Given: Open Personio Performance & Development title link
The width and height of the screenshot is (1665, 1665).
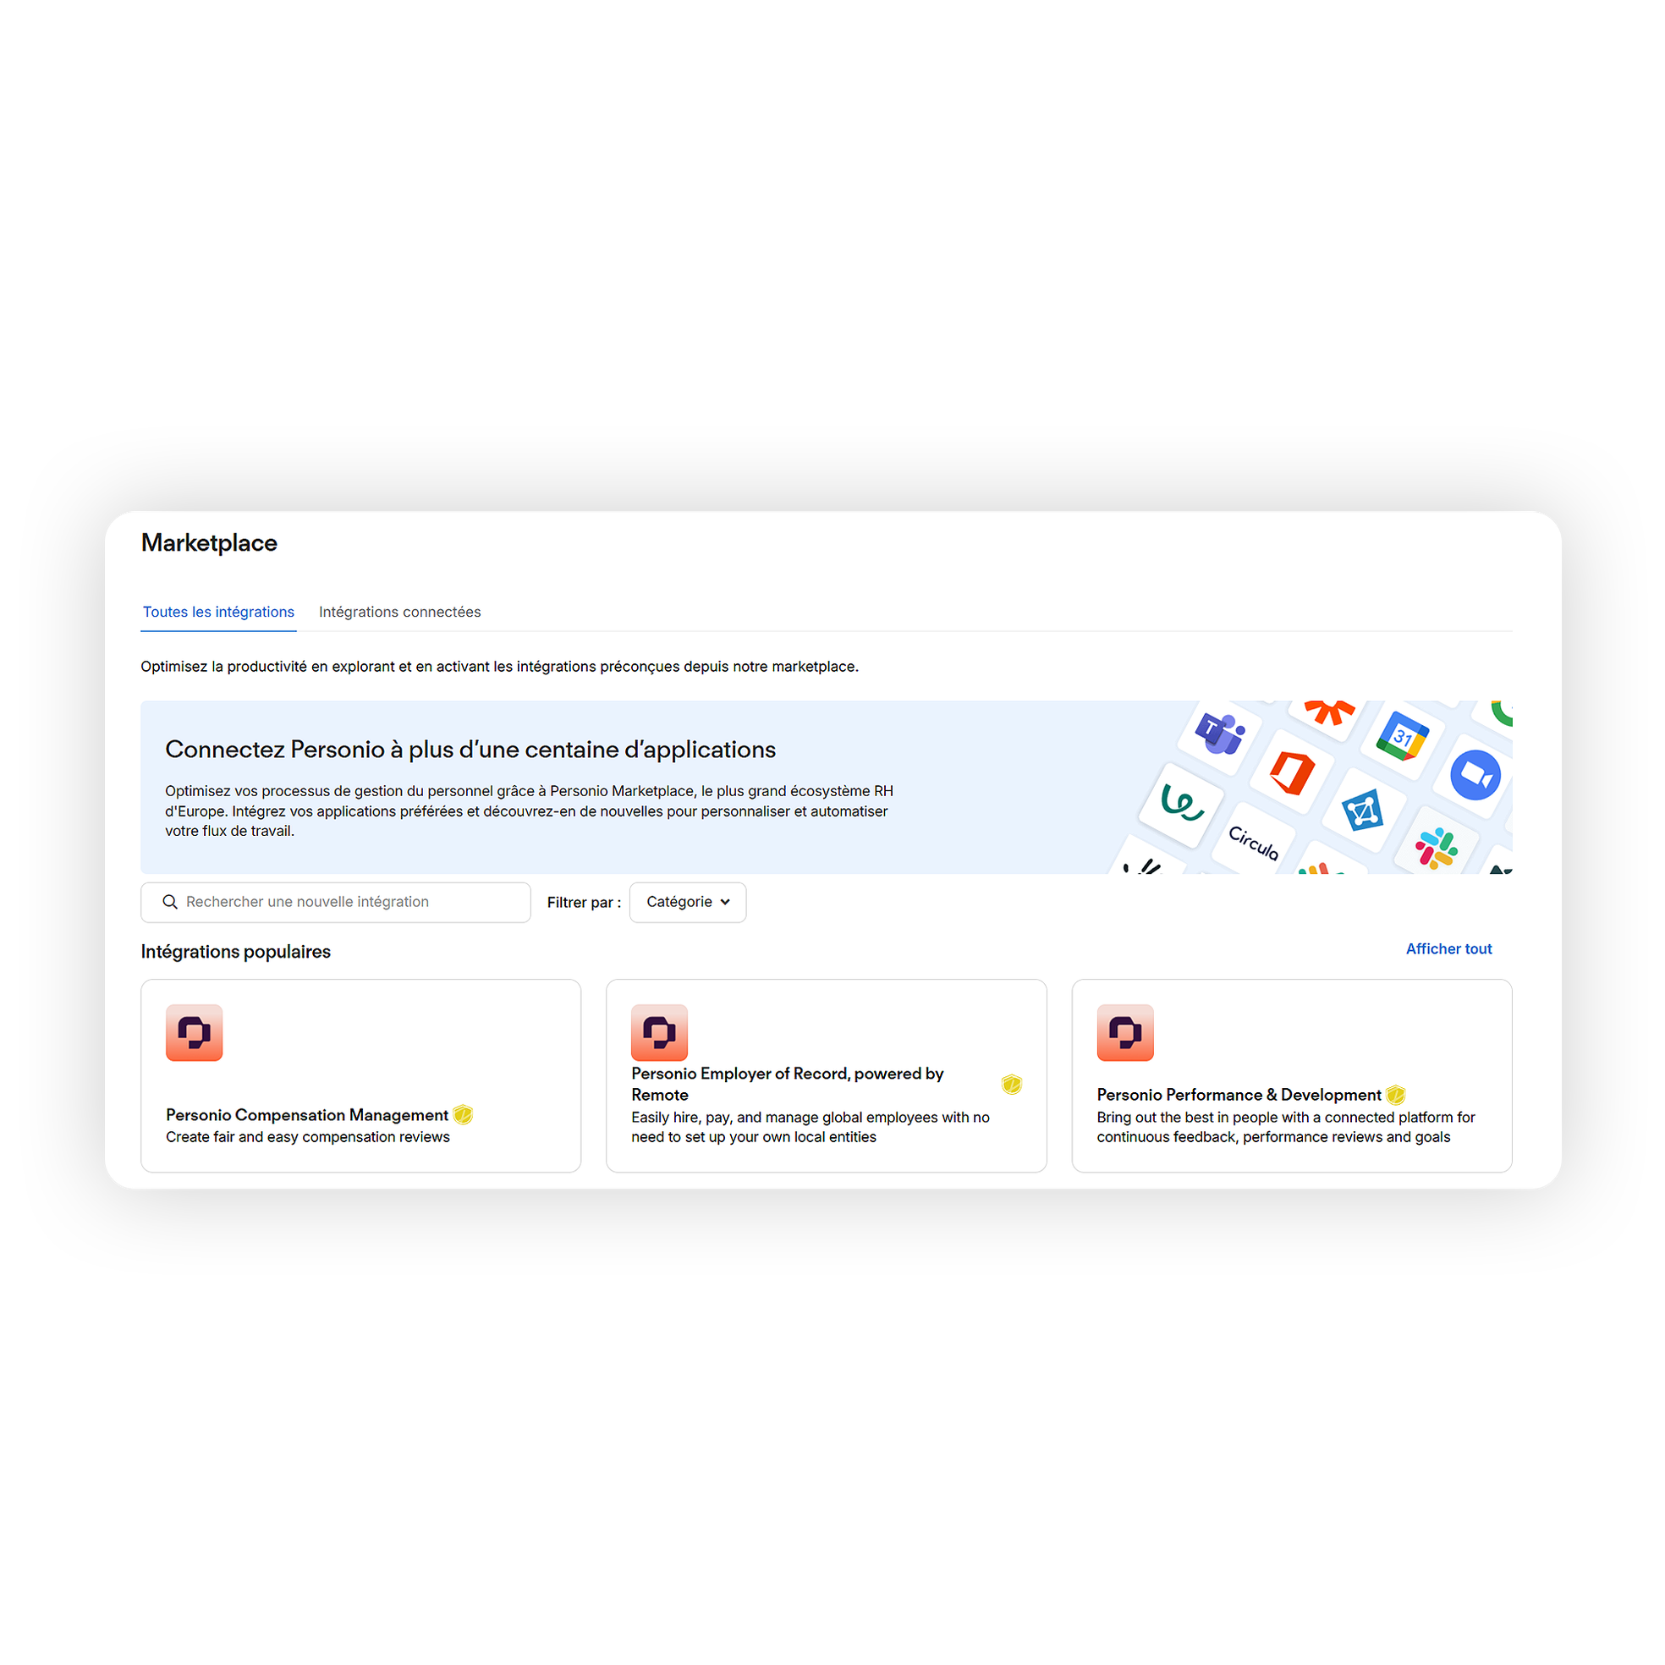Looking at the screenshot, I should pos(1239,1095).
